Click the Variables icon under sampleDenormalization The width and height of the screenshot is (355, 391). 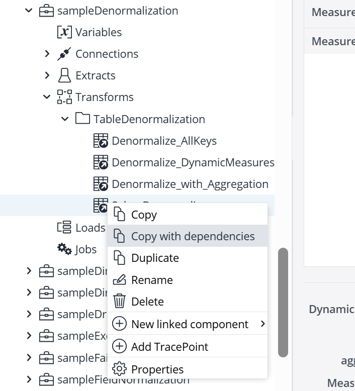click(64, 32)
